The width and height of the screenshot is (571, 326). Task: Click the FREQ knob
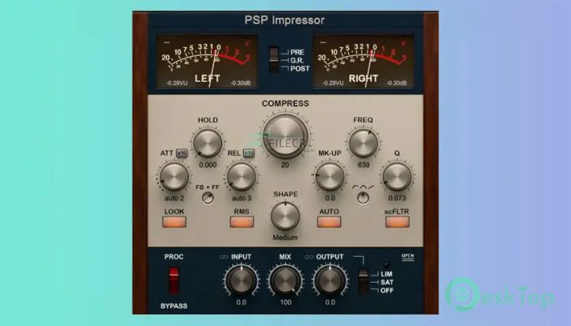point(363,143)
